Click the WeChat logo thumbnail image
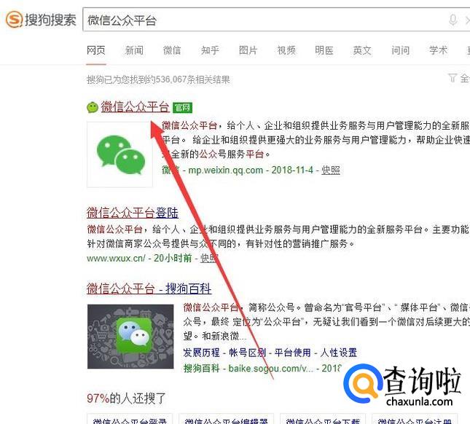This screenshot has width=470, height=424. pyautogui.click(x=120, y=154)
